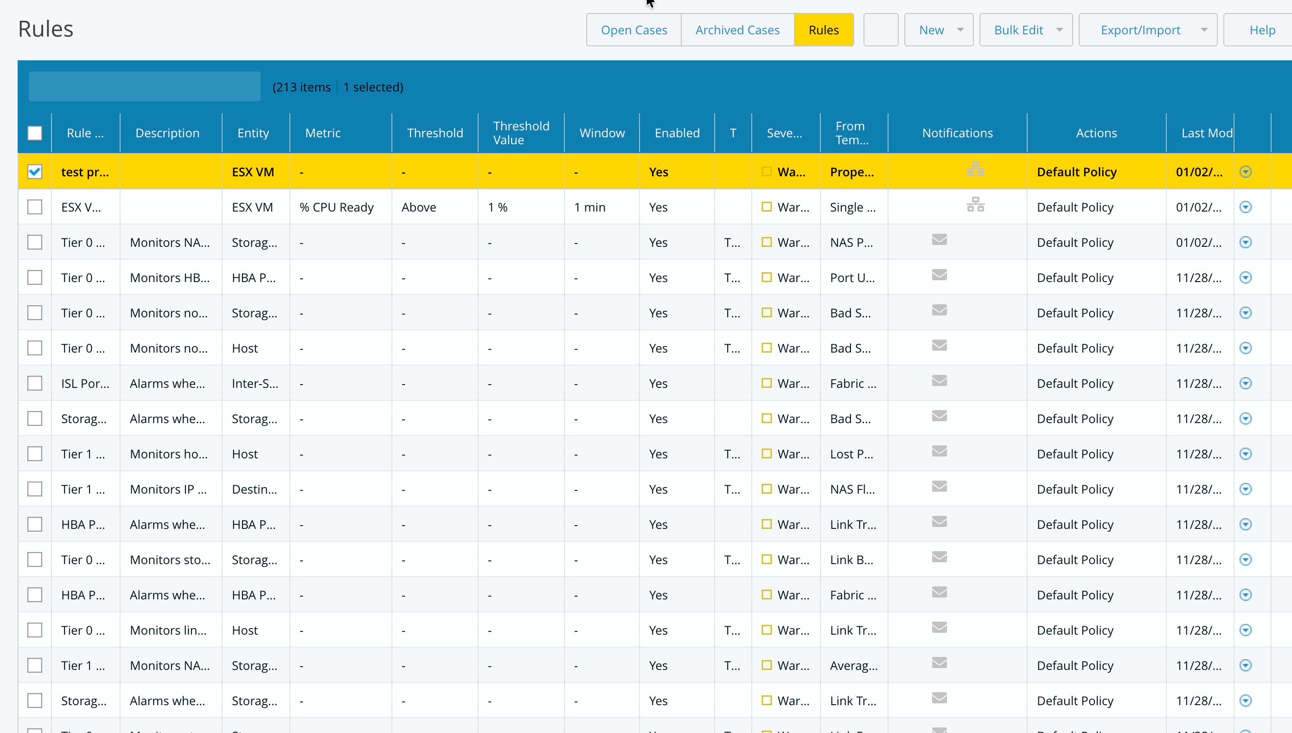Click warning severity swatch in ESX V row
1292x733 pixels.
(766, 207)
